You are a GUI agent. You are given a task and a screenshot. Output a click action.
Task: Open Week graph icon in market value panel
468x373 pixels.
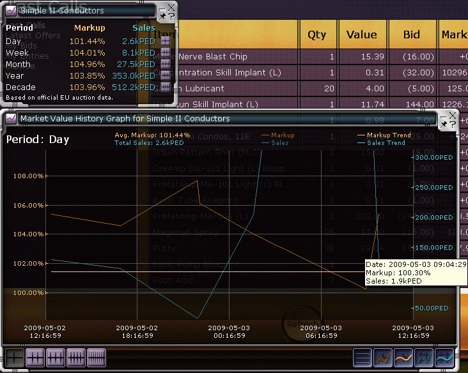(166, 52)
